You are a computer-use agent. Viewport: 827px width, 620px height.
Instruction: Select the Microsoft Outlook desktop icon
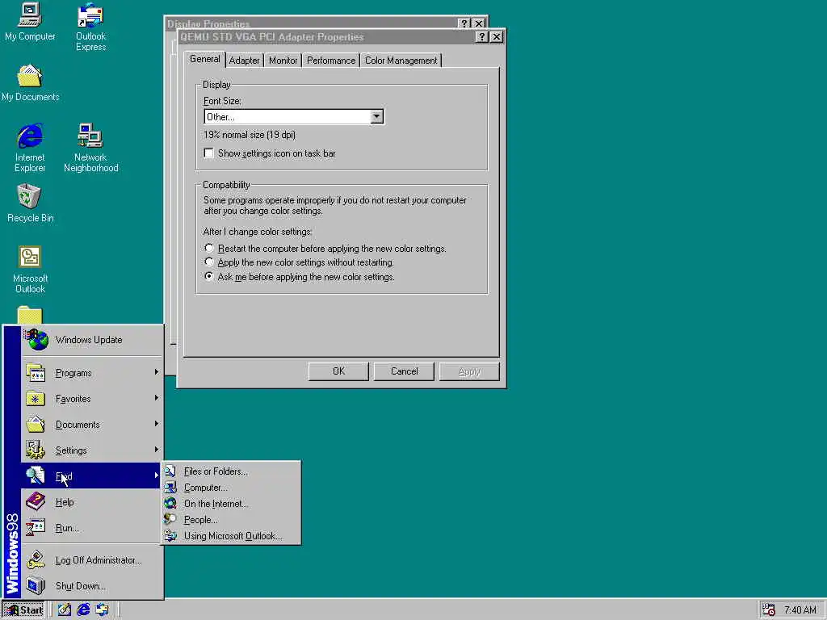(x=30, y=270)
